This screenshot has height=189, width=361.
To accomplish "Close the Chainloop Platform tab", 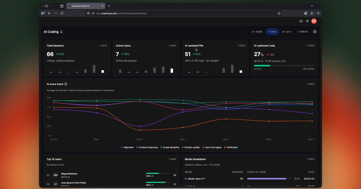I will (x=102, y=6).
